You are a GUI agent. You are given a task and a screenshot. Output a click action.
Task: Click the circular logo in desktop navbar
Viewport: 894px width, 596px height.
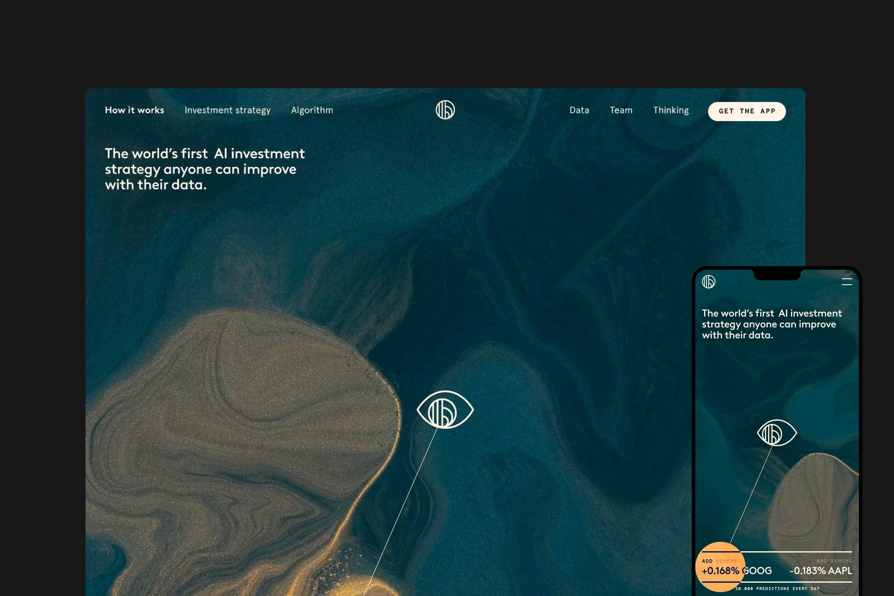click(x=445, y=110)
